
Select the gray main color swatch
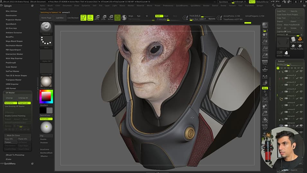[50, 110]
